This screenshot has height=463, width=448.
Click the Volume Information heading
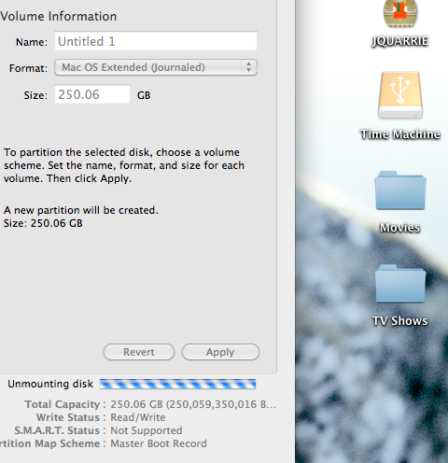pos(59,16)
